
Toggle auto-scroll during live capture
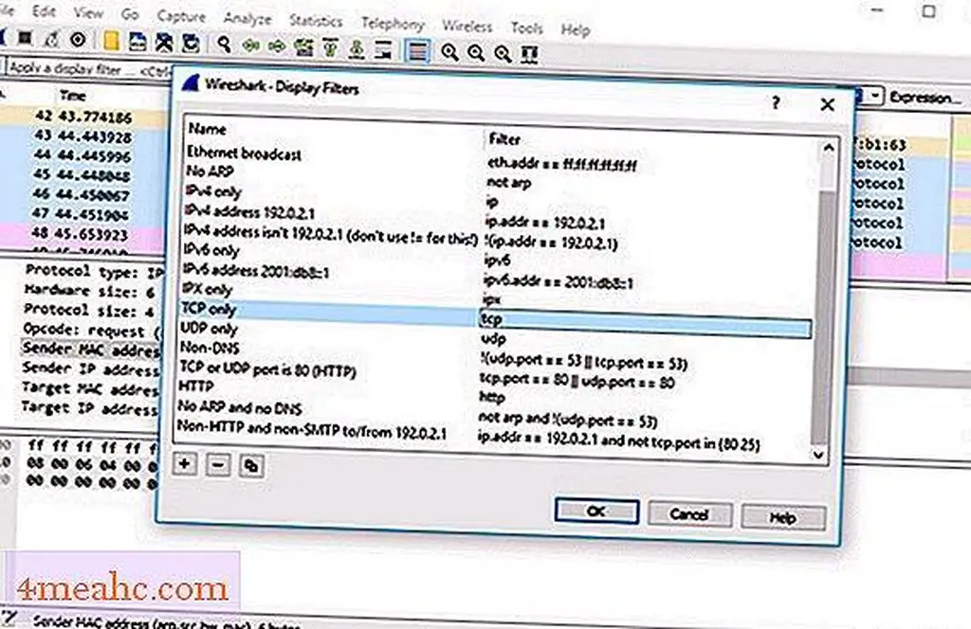[383, 49]
